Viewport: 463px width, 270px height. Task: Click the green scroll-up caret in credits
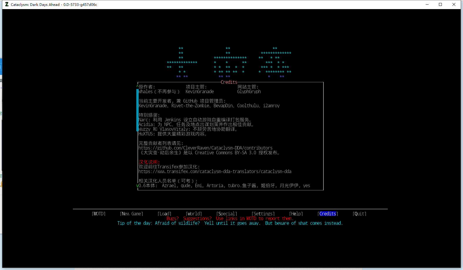pyautogui.click(x=137, y=87)
